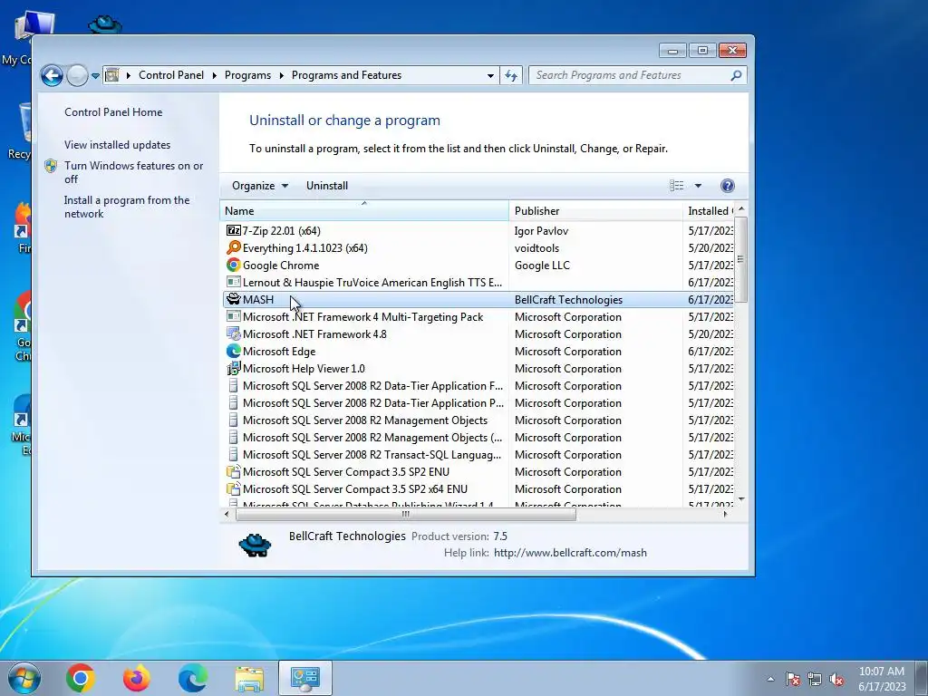This screenshot has width=928, height=696.
Task: Click the vertical scrollbar thumb
Action: click(741, 259)
